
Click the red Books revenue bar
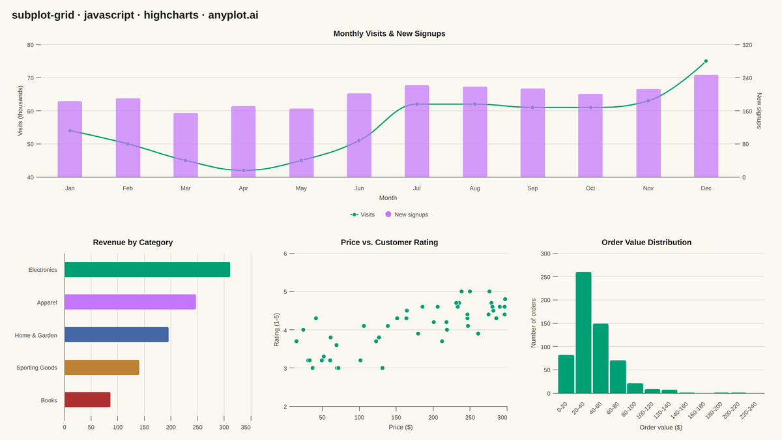tap(87, 400)
